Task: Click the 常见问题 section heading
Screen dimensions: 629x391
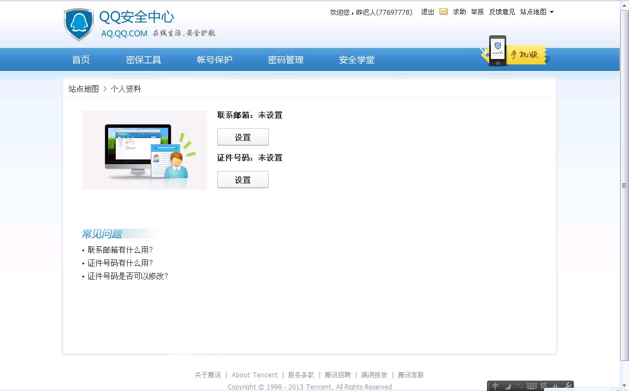Action: tap(102, 234)
